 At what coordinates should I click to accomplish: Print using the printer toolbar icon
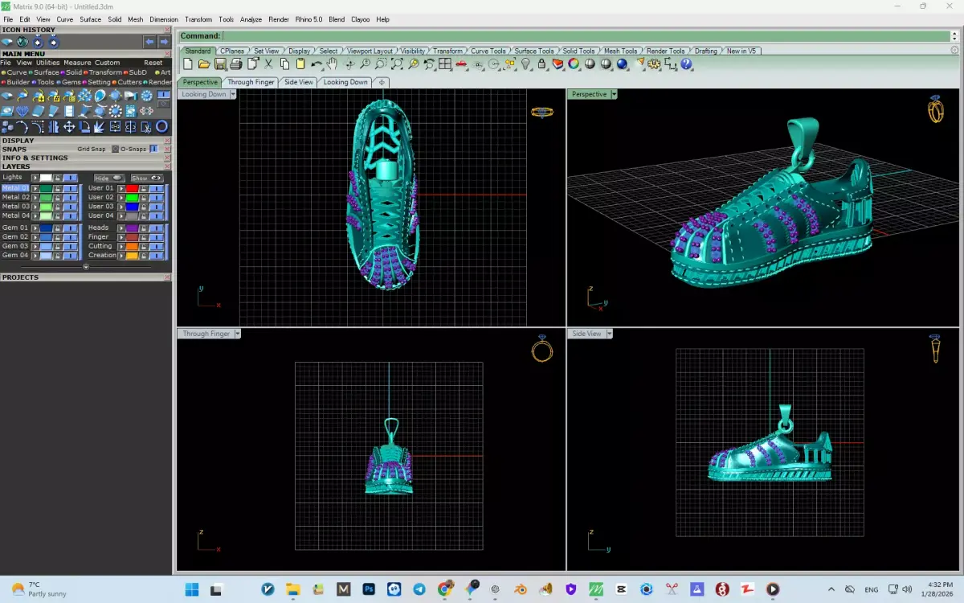(235, 64)
